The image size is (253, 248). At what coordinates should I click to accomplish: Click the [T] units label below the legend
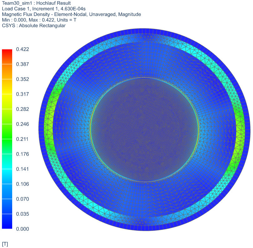5,244
